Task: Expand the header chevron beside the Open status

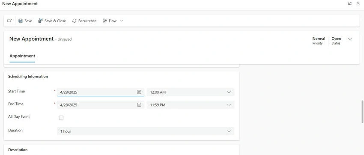Action: [350, 39]
